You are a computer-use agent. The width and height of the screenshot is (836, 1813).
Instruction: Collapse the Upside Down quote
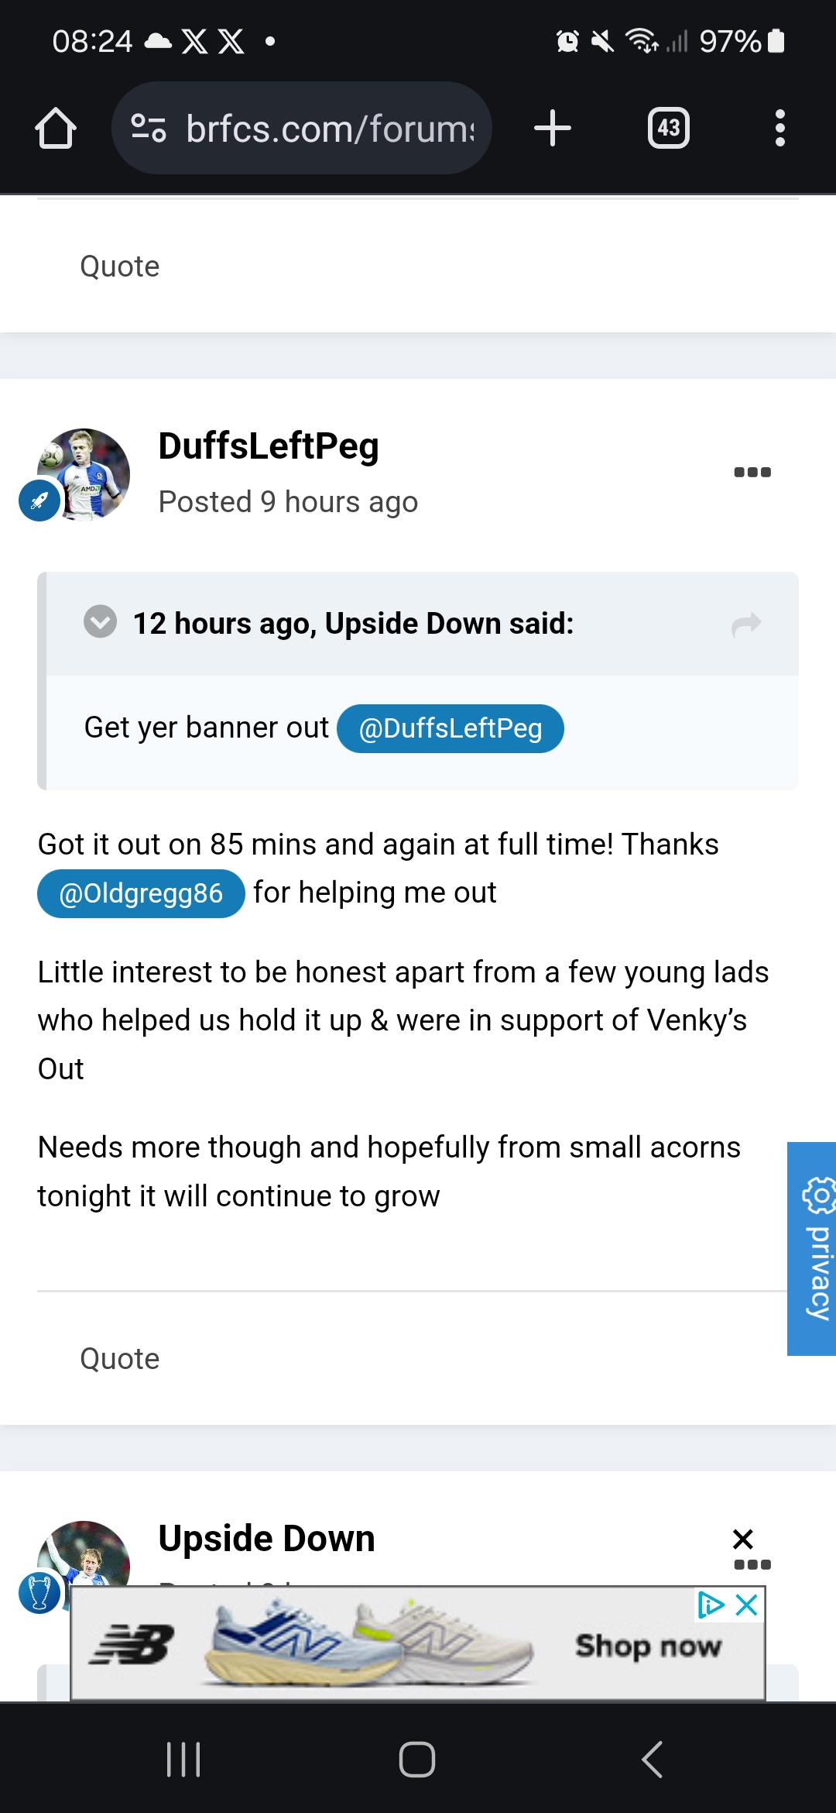(x=100, y=622)
